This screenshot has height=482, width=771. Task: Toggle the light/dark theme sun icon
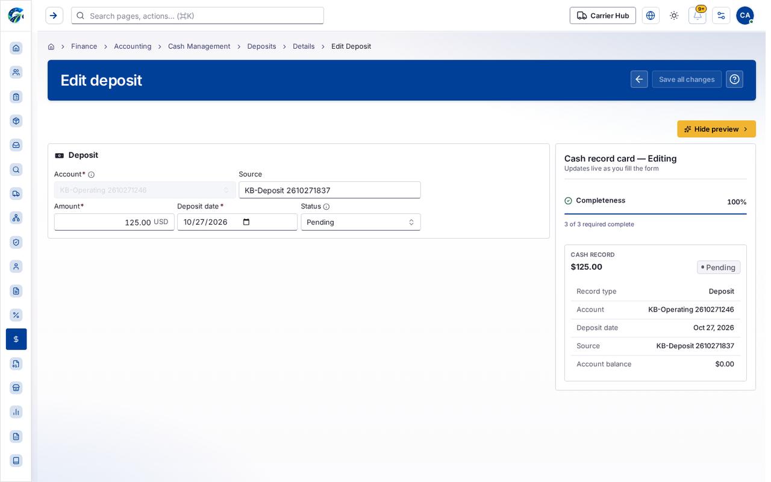[674, 16]
